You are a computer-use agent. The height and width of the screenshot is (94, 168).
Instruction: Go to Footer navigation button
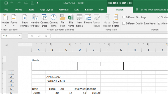pos(115,21)
